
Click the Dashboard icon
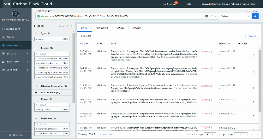point(3,29)
